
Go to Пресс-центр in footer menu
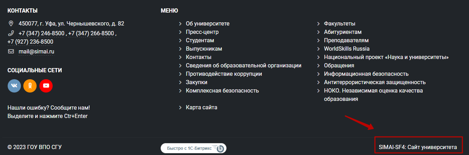point(202,32)
